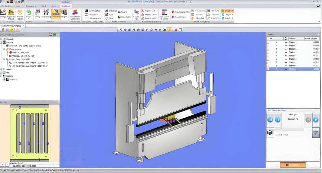
Task: Click the layers stack icon
Action: click(x=270, y=133)
